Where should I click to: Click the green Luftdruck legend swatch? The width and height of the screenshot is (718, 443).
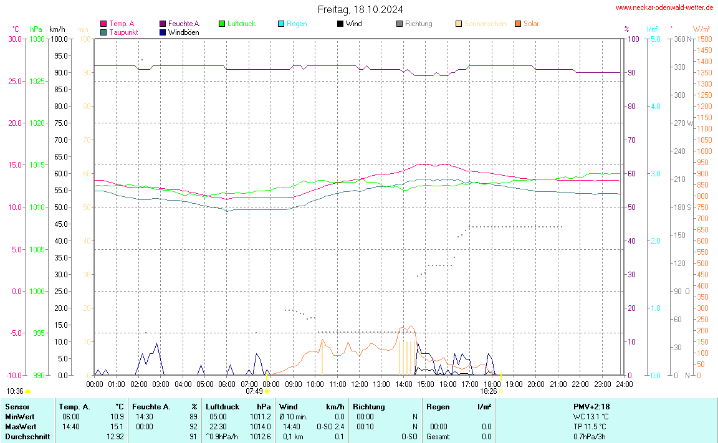[x=222, y=24]
